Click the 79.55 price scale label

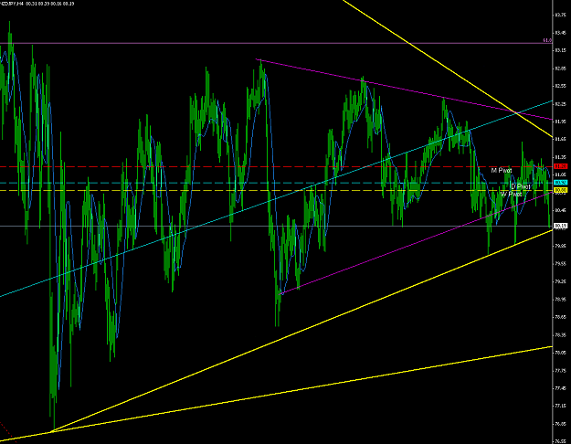[560, 263]
